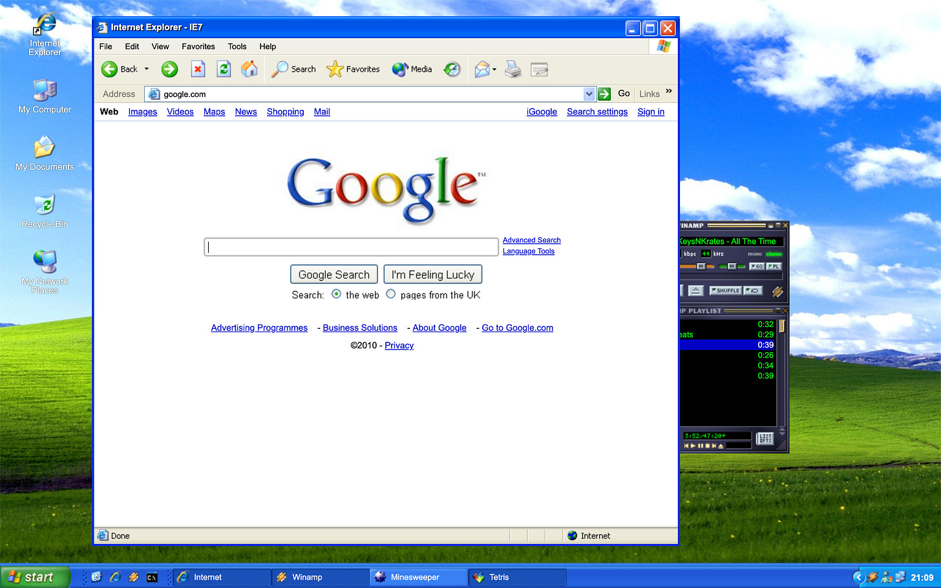Click the green Forward arrow button
The image size is (941, 588).
tap(169, 69)
